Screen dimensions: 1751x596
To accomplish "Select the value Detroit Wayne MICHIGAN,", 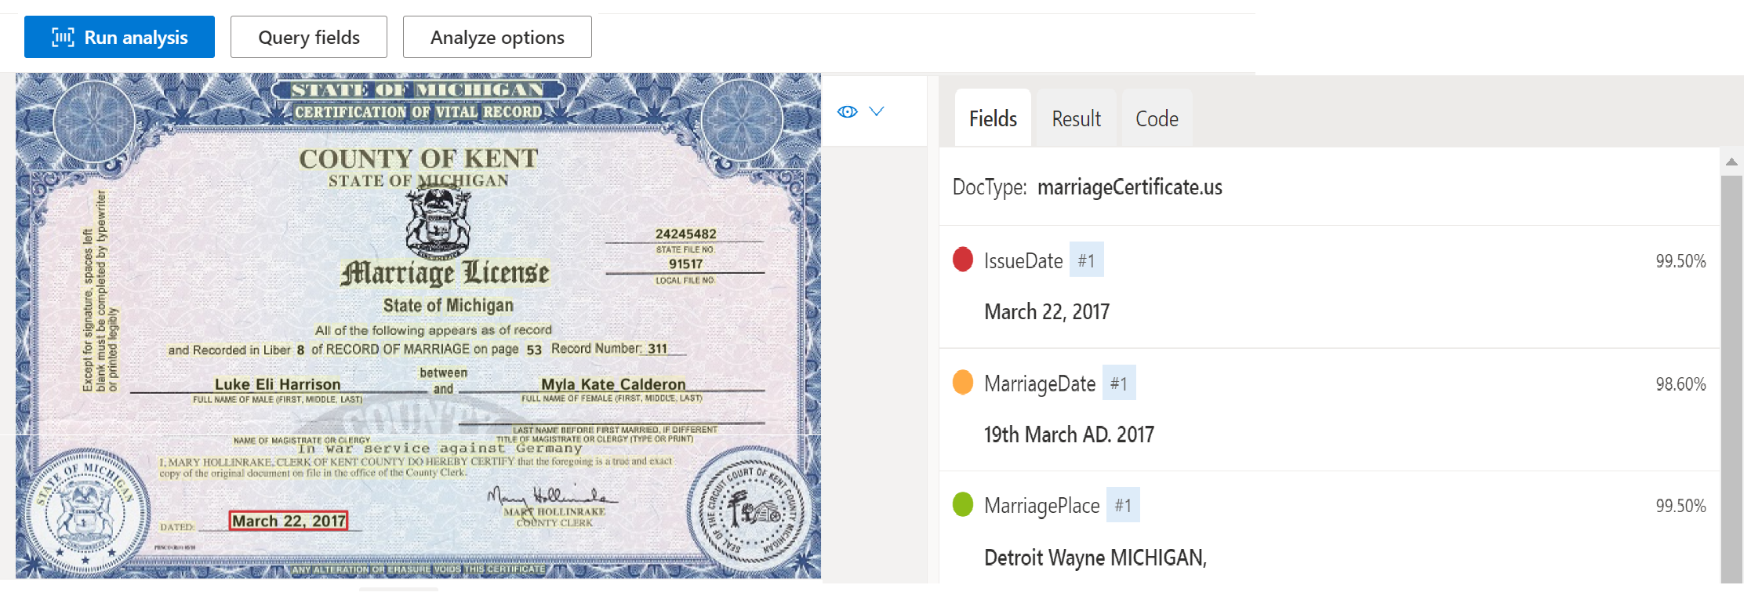I will pos(1095,558).
